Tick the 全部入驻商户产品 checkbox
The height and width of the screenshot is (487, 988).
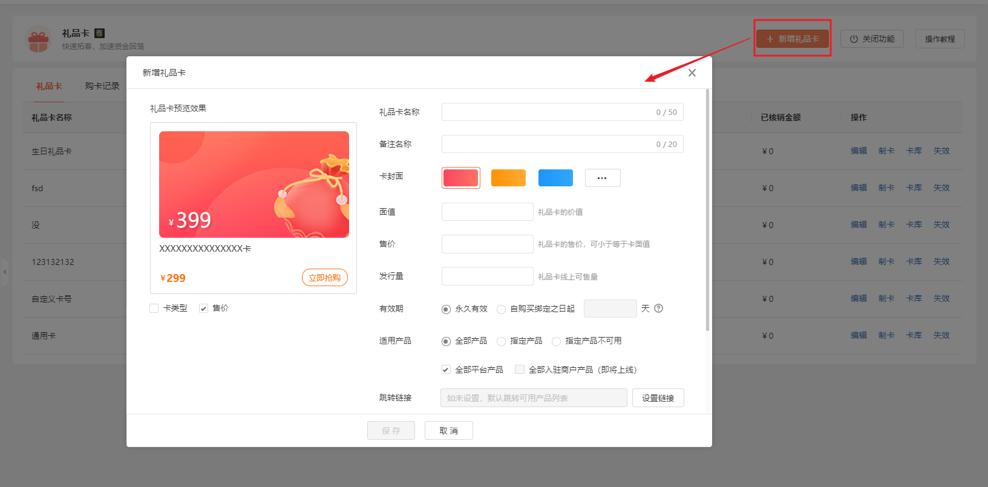(519, 370)
